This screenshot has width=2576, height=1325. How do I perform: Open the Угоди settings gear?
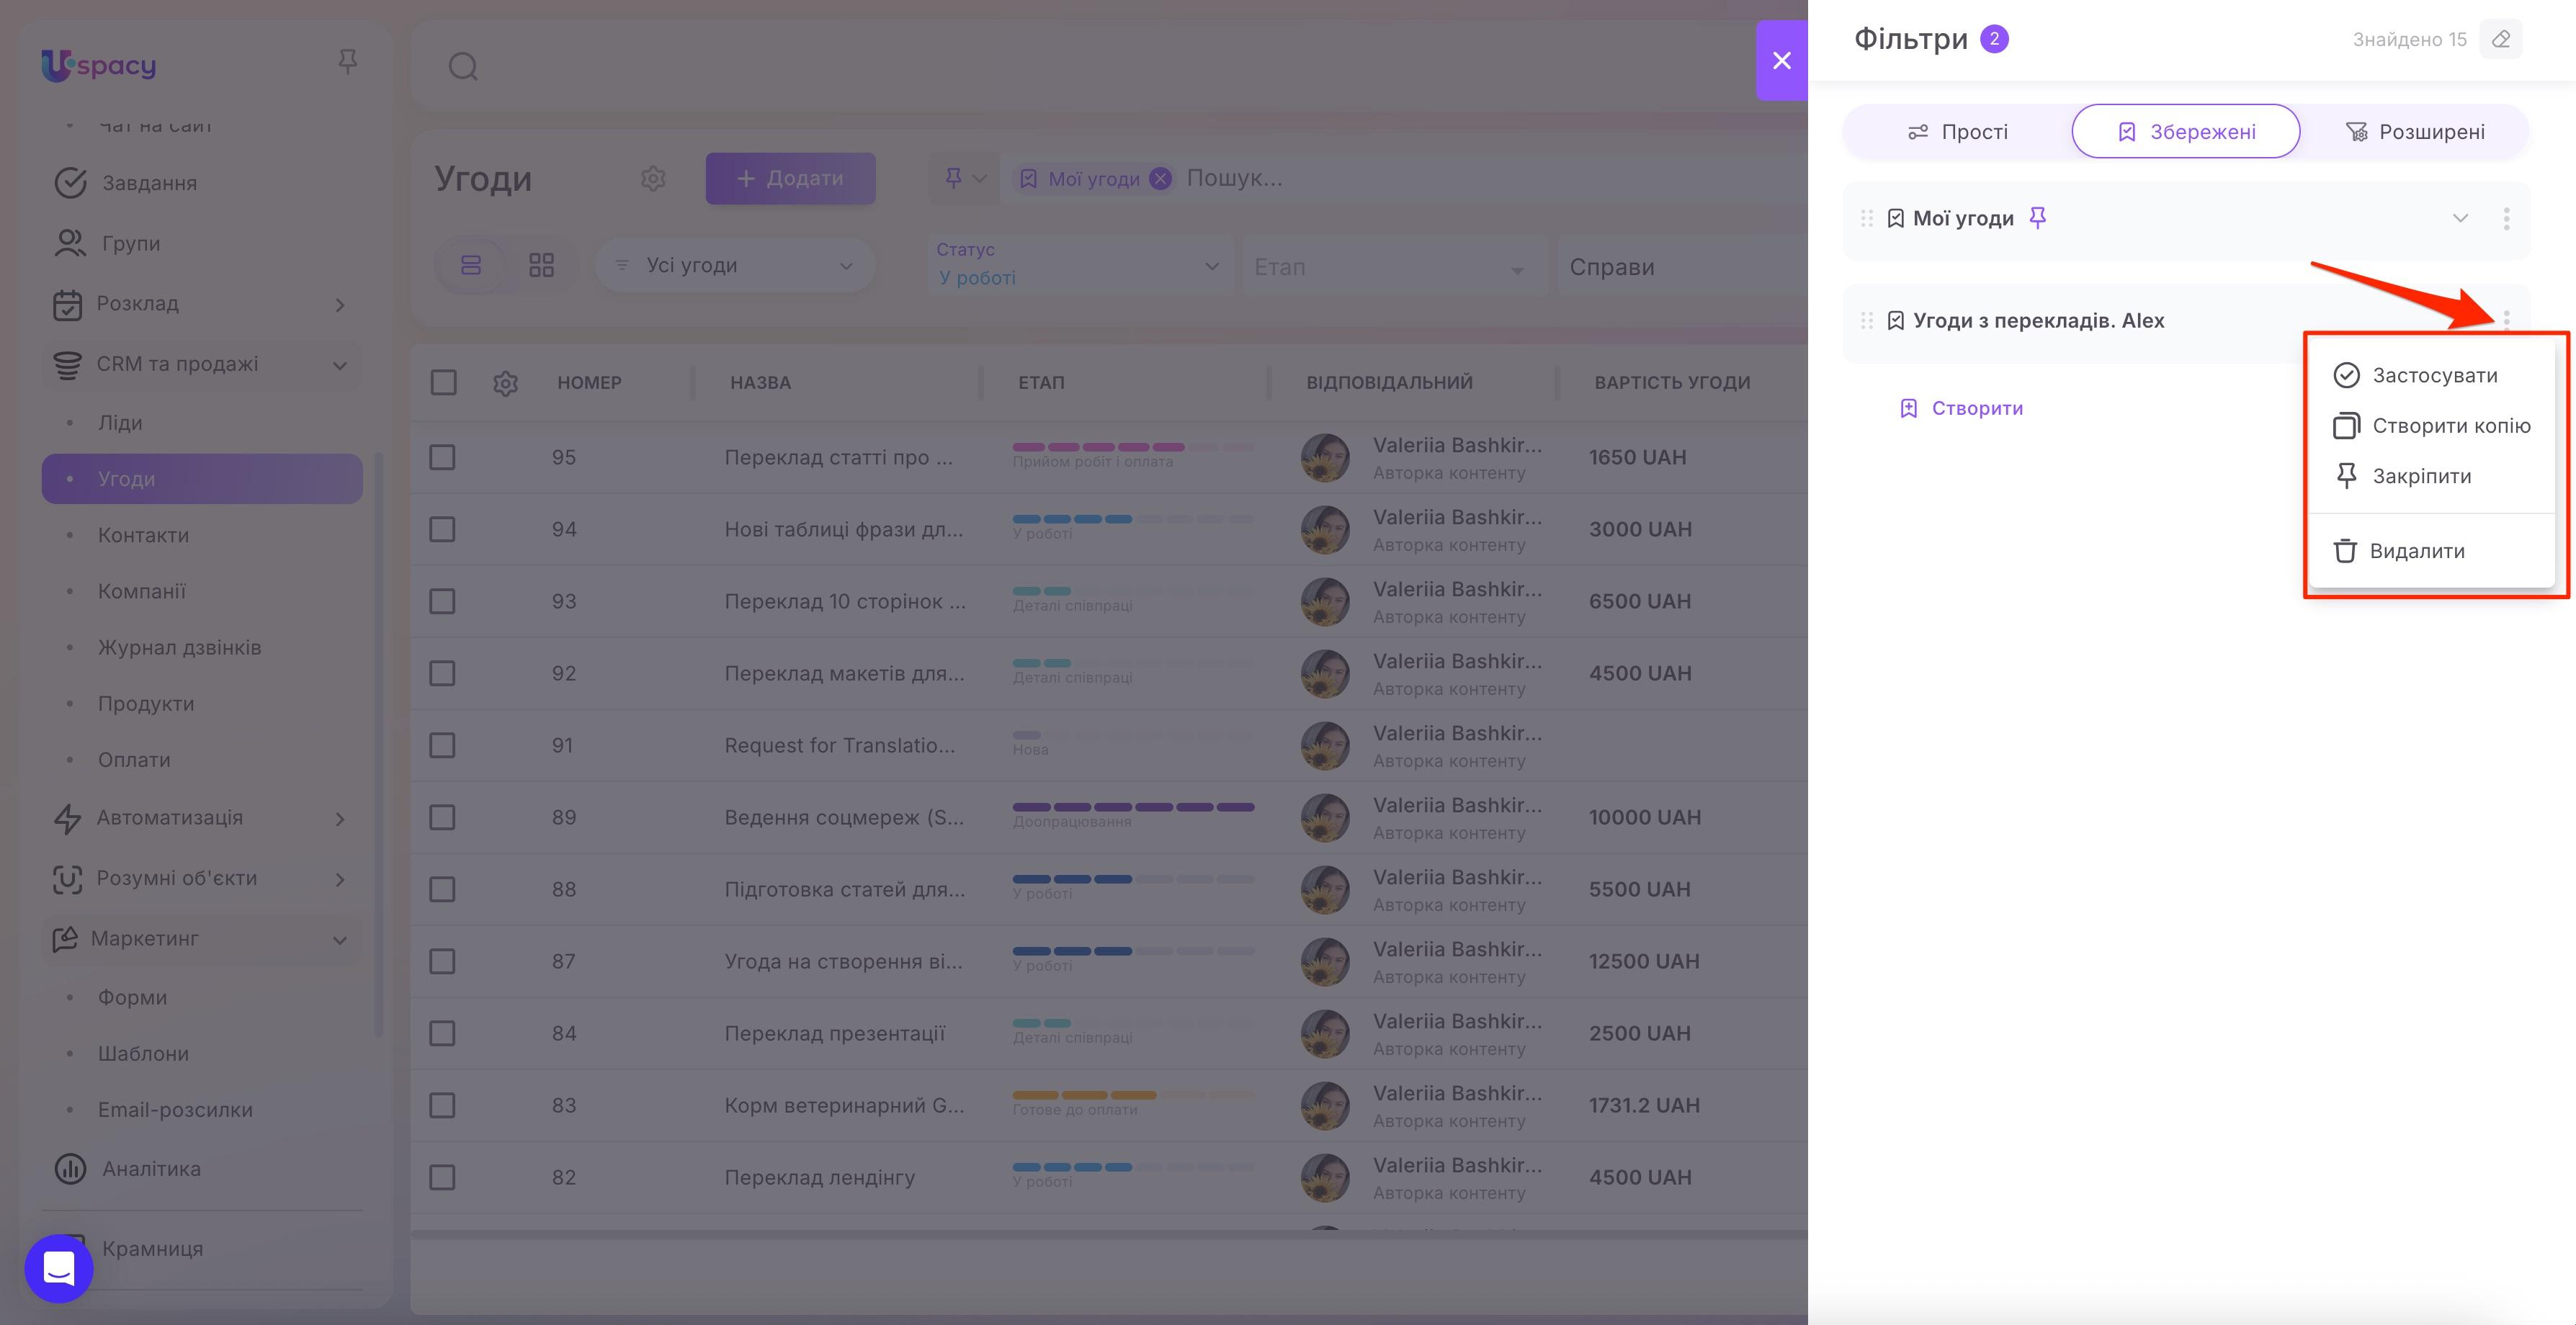[653, 179]
